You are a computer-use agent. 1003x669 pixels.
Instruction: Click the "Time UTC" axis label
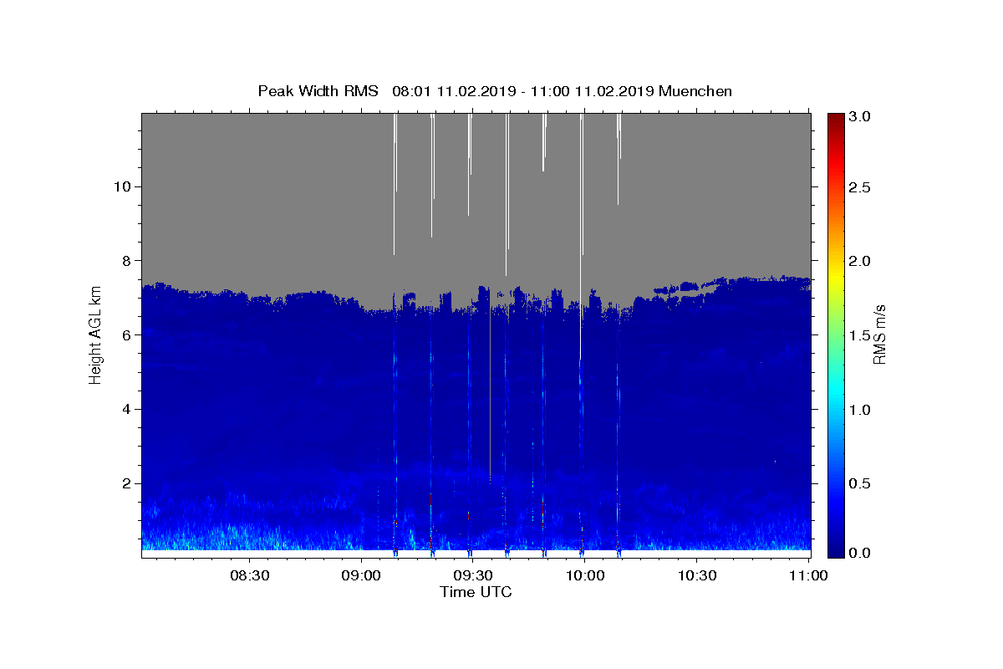476,592
